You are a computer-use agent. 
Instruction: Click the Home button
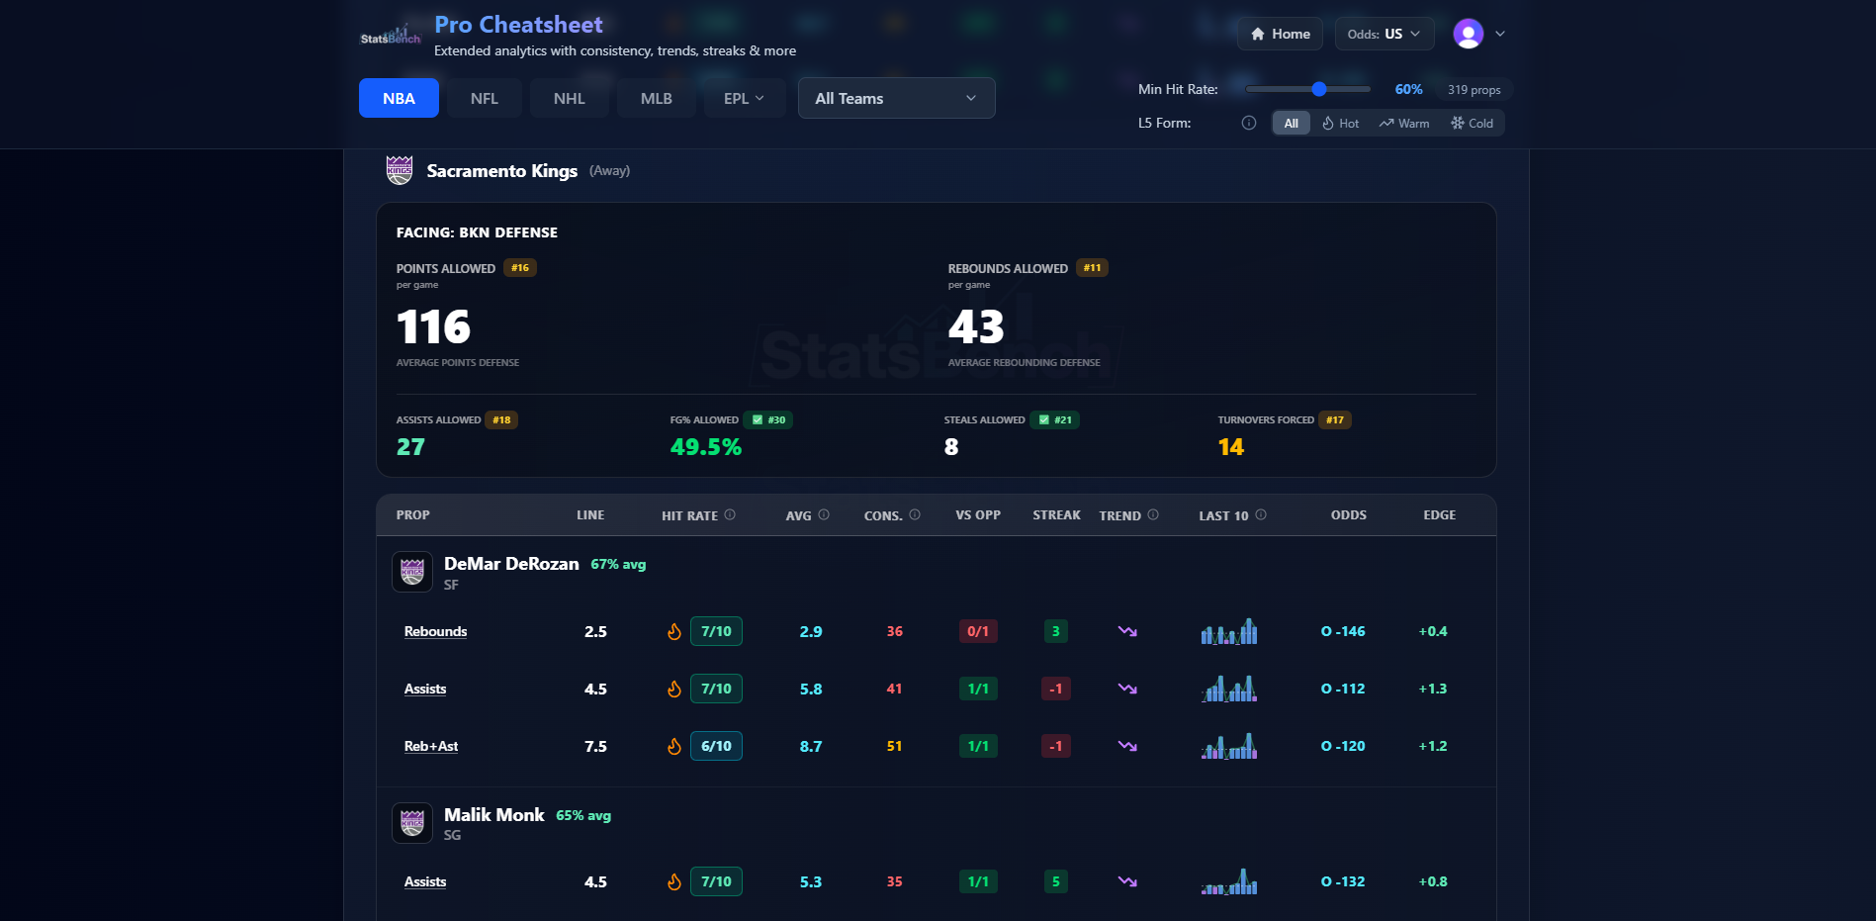point(1280,34)
